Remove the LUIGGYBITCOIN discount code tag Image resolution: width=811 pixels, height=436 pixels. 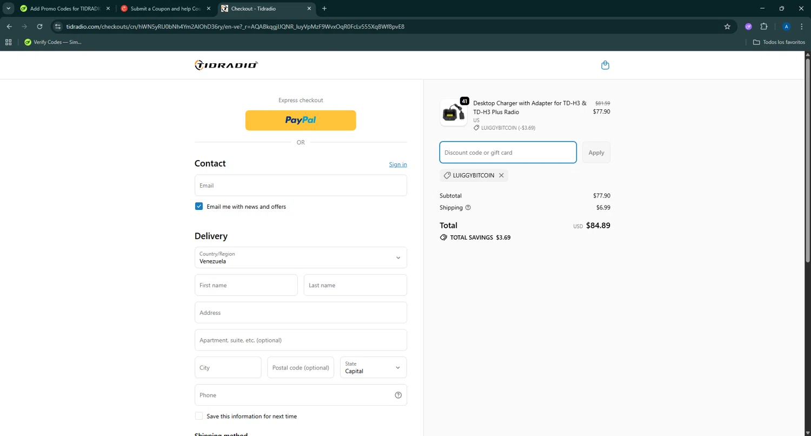[501, 175]
